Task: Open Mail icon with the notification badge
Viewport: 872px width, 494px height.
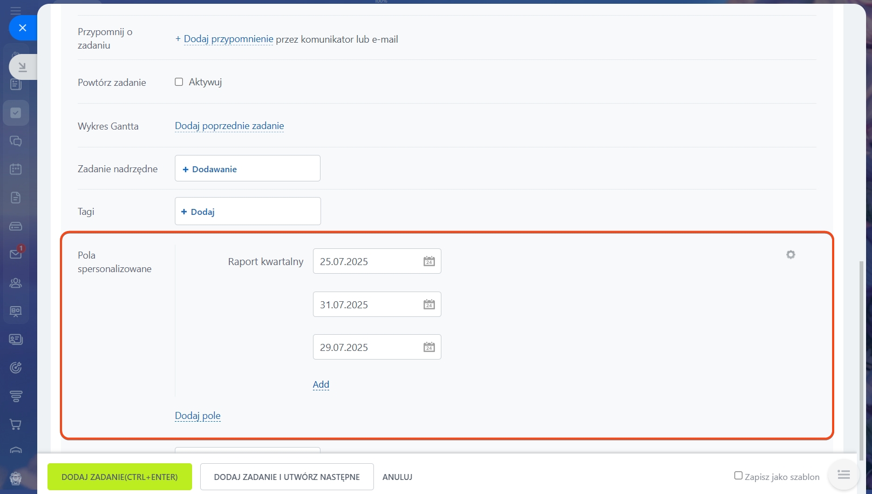Action: [16, 254]
